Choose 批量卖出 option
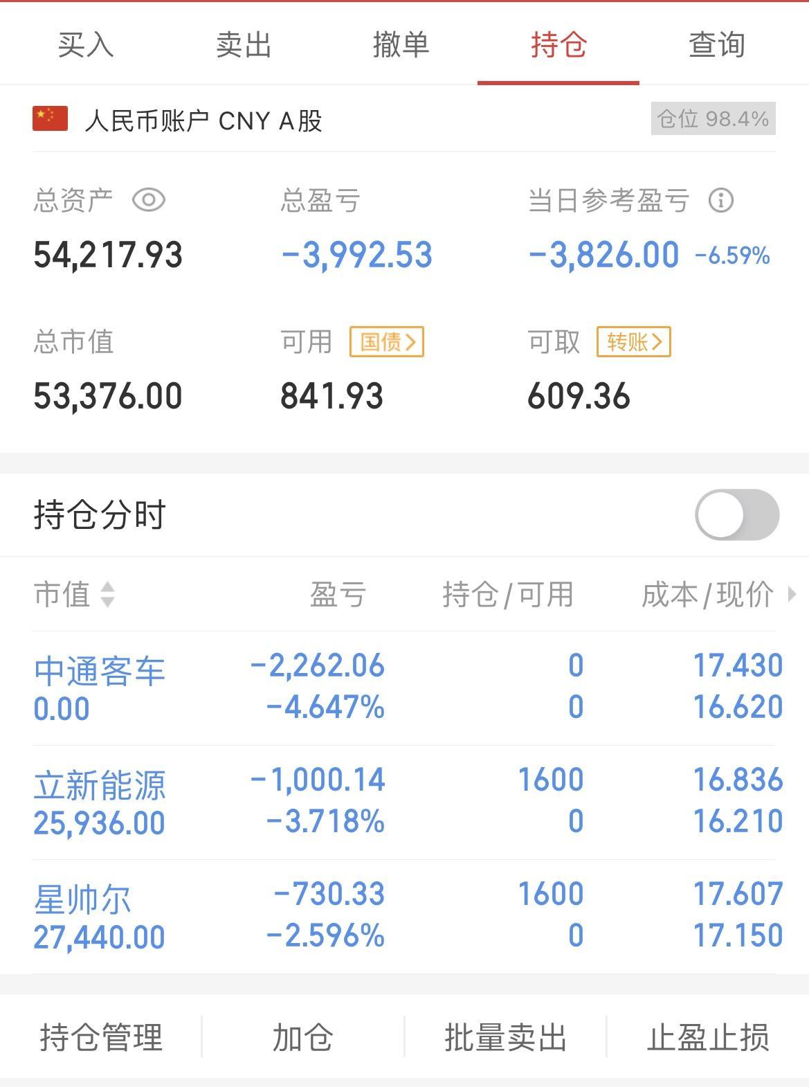 point(506,1037)
